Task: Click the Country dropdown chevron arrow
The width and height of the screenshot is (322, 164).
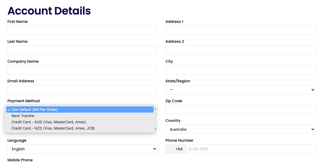Action: 312,129
